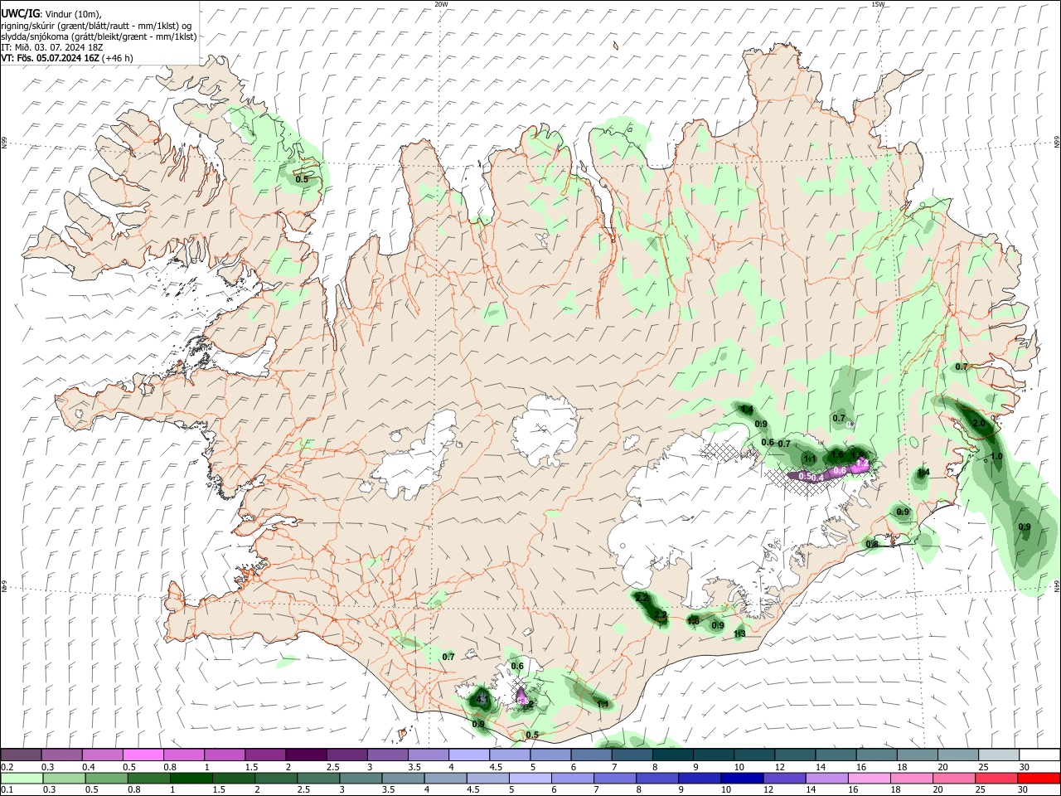The width and height of the screenshot is (1061, 796).
Task: Click the '2.0' rainfall value on east coast
Action: coord(979,423)
